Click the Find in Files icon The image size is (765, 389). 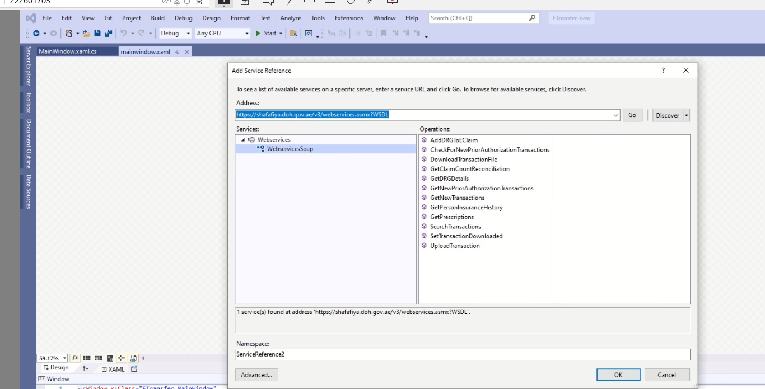coord(293,34)
